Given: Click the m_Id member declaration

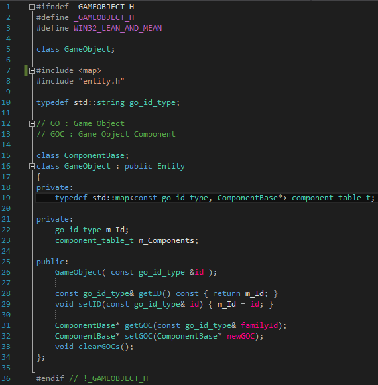Looking at the screenshot, I should tap(117, 230).
